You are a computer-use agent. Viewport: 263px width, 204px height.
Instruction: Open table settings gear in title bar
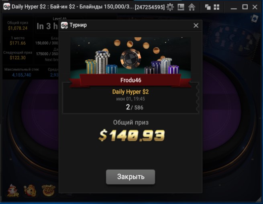click(170, 7)
